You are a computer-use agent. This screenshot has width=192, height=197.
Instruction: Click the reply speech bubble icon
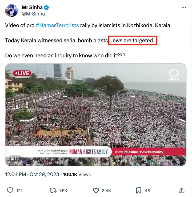pos(10,190)
